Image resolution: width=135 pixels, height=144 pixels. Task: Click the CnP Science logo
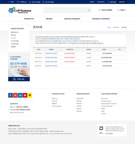click(x=20, y=10)
